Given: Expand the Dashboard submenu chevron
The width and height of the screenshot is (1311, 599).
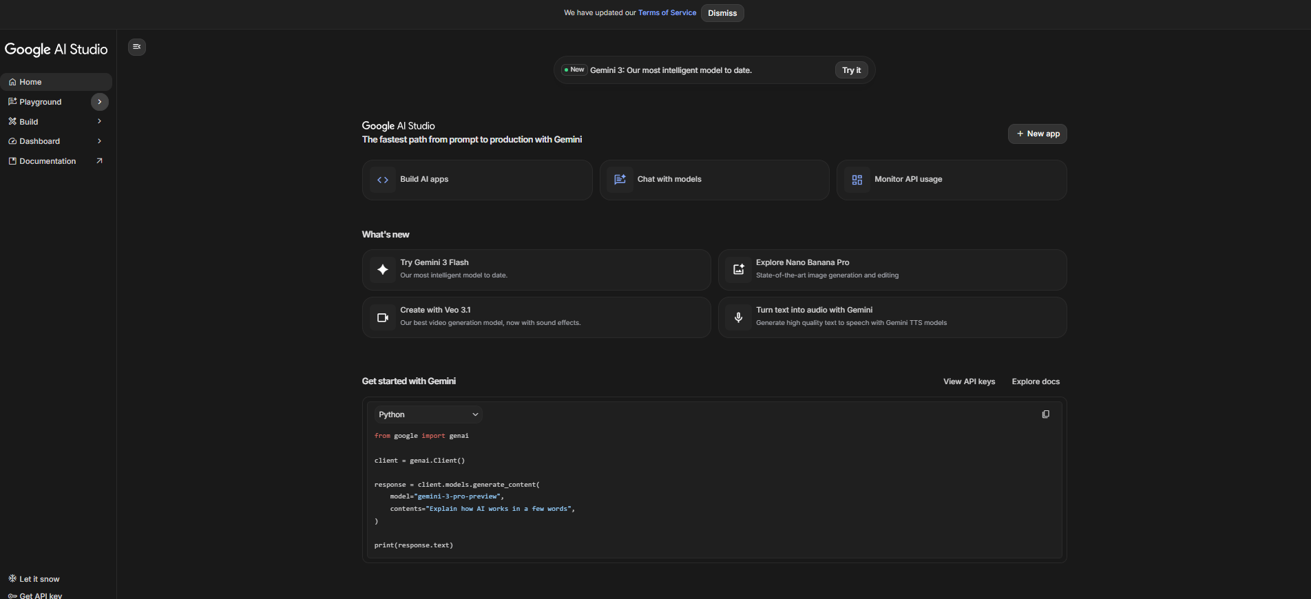Looking at the screenshot, I should coord(99,141).
